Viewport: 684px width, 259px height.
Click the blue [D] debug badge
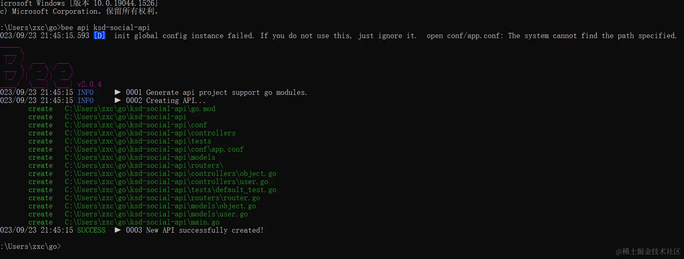click(x=100, y=36)
